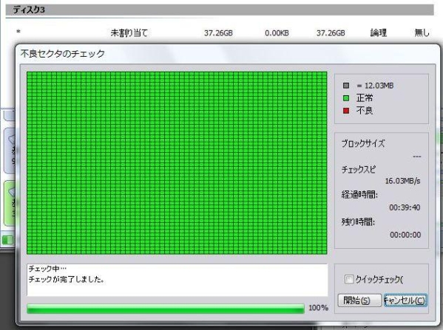Click the = 12.03MB legend text
The image size is (443, 330).
point(375,86)
